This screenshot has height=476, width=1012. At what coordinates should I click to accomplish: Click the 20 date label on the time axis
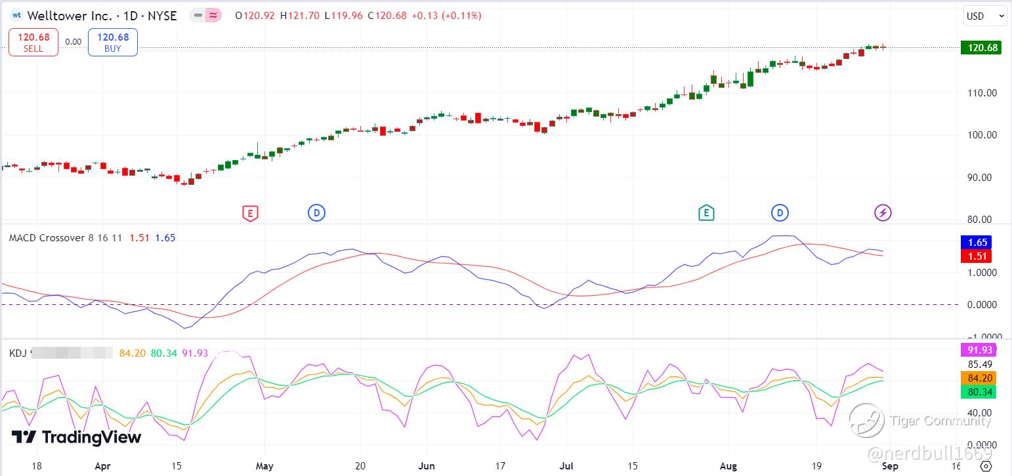point(360,467)
